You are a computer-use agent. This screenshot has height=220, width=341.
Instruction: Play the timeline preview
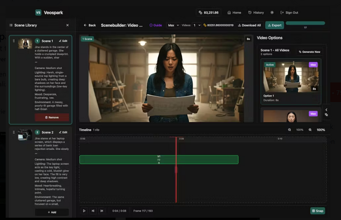pyautogui.click(x=84, y=210)
